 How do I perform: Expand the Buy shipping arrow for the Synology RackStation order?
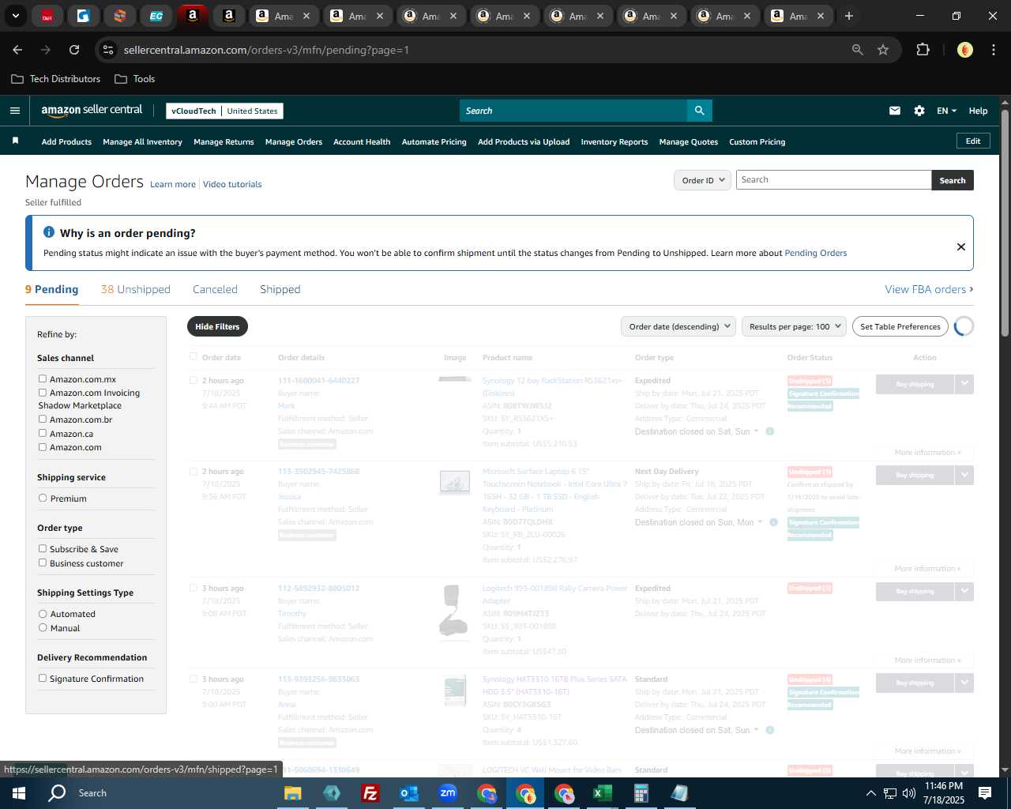tap(964, 384)
